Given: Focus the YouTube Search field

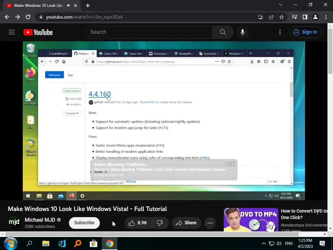Looking at the screenshot, I should tap(149, 32).
